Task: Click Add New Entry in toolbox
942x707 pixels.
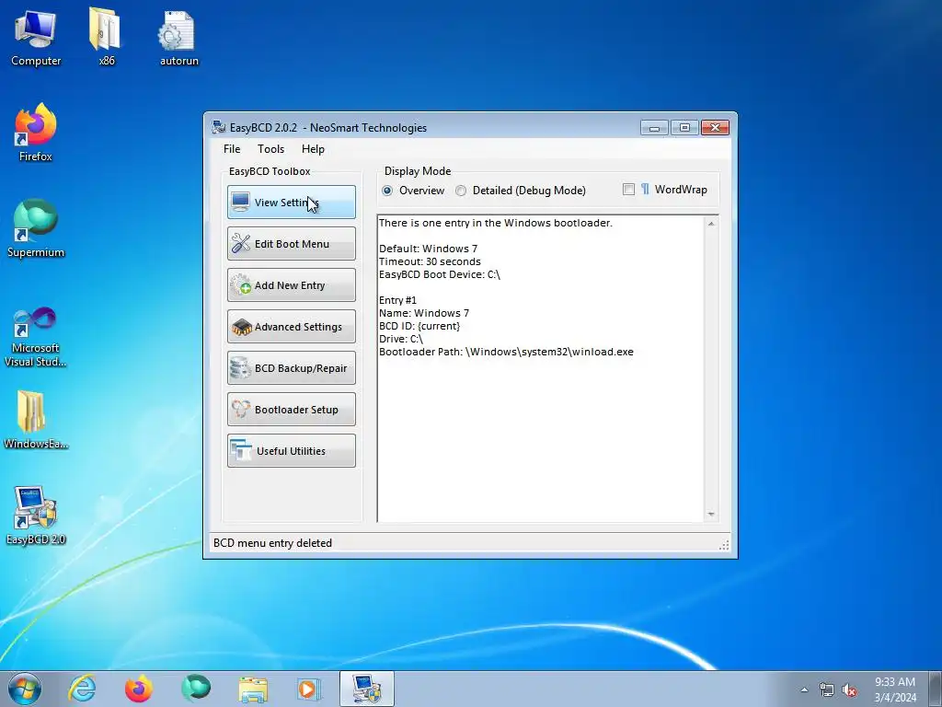Action: point(292,285)
